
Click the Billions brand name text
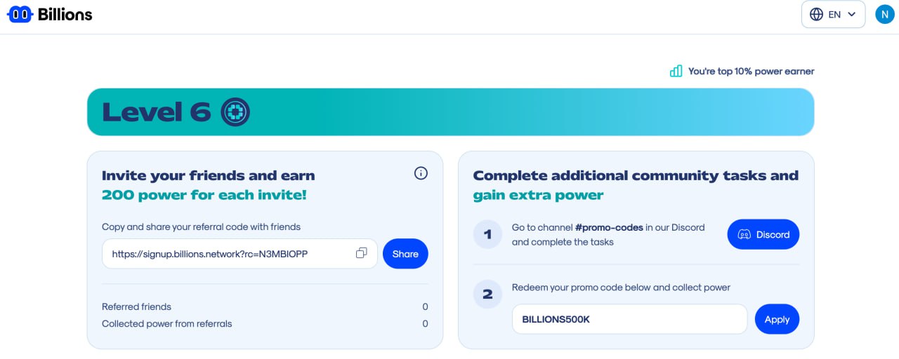pyautogui.click(x=65, y=14)
